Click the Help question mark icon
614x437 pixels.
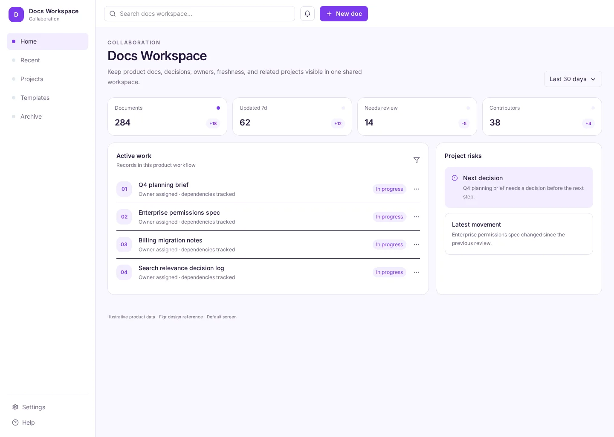click(x=15, y=422)
